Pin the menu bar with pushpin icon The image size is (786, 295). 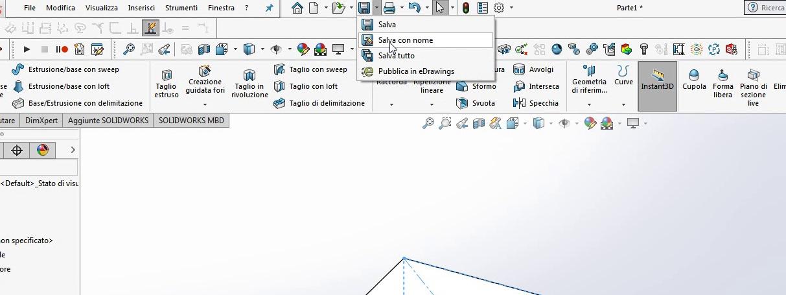pos(270,8)
